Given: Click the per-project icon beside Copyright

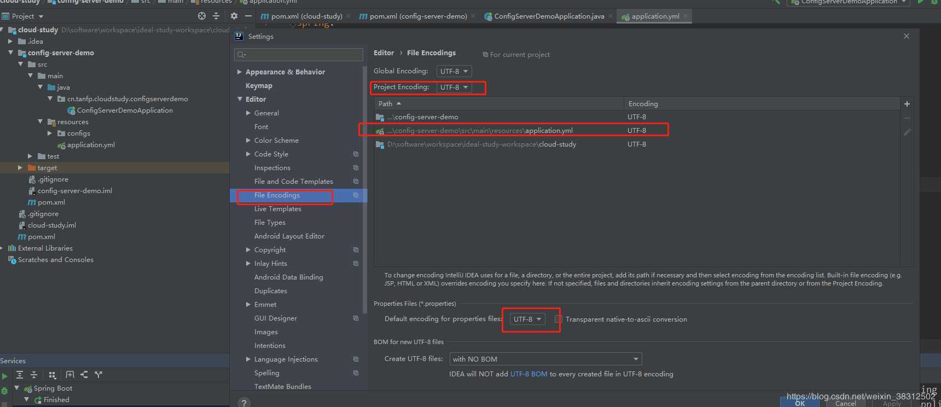Looking at the screenshot, I should tap(356, 250).
